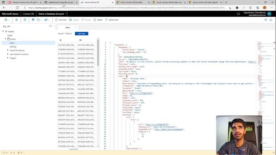Expand User Defined Functions node
276x155 pixels.
(8, 54)
